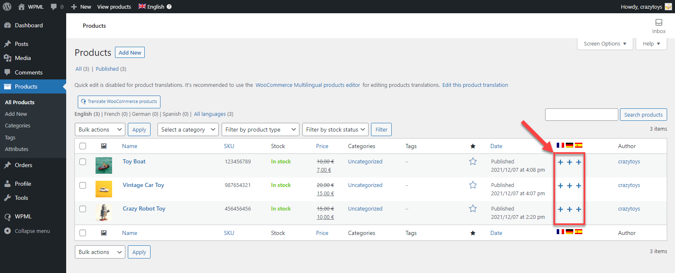675x273 pixels.
Task: Add French translation for Toy Boat
Action: pyautogui.click(x=560, y=162)
